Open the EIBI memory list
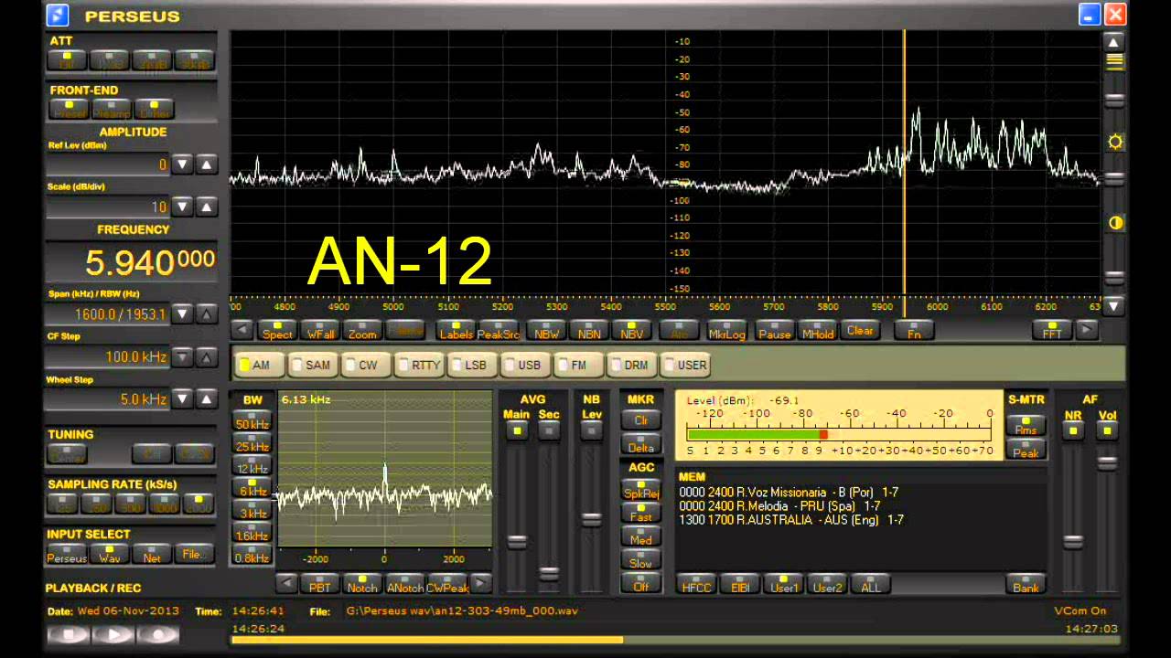Screen dimensions: 1171x658 740,583
